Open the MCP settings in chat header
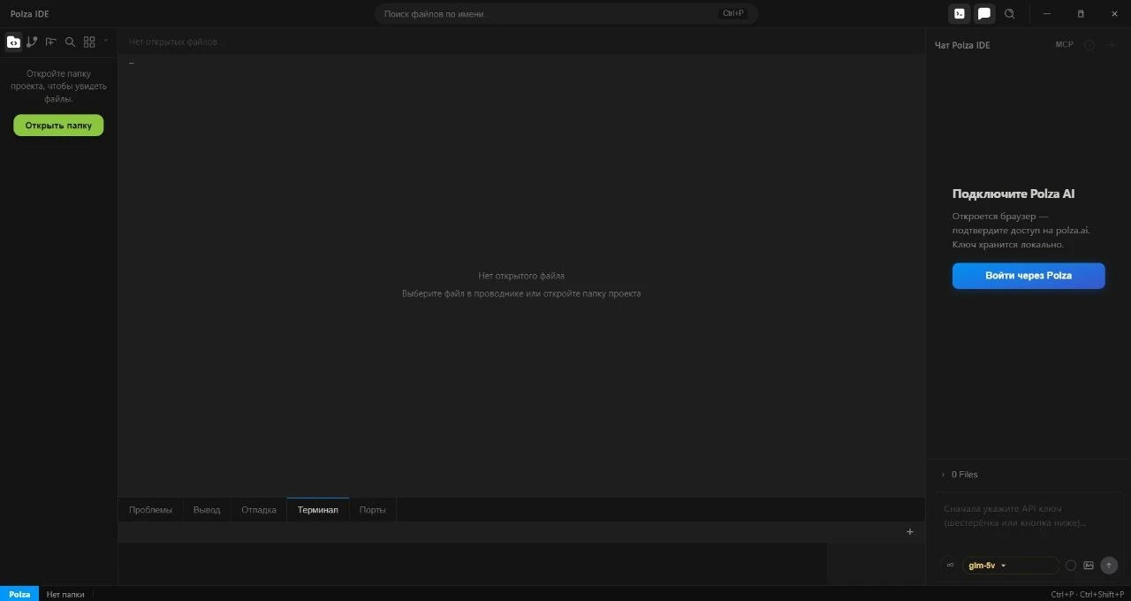Viewport: 1131px width, 601px height. click(x=1064, y=44)
